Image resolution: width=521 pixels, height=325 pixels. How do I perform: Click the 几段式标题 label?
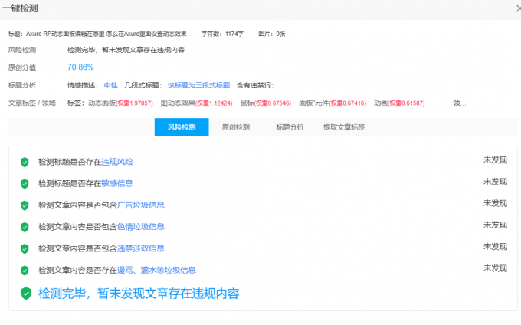pyautogui.click(x=143, y=85)
